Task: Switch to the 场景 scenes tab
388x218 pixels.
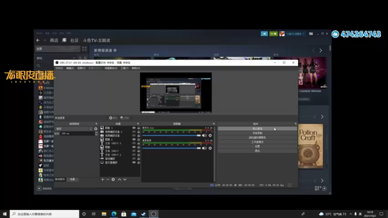Action: (x=72, y=179)
